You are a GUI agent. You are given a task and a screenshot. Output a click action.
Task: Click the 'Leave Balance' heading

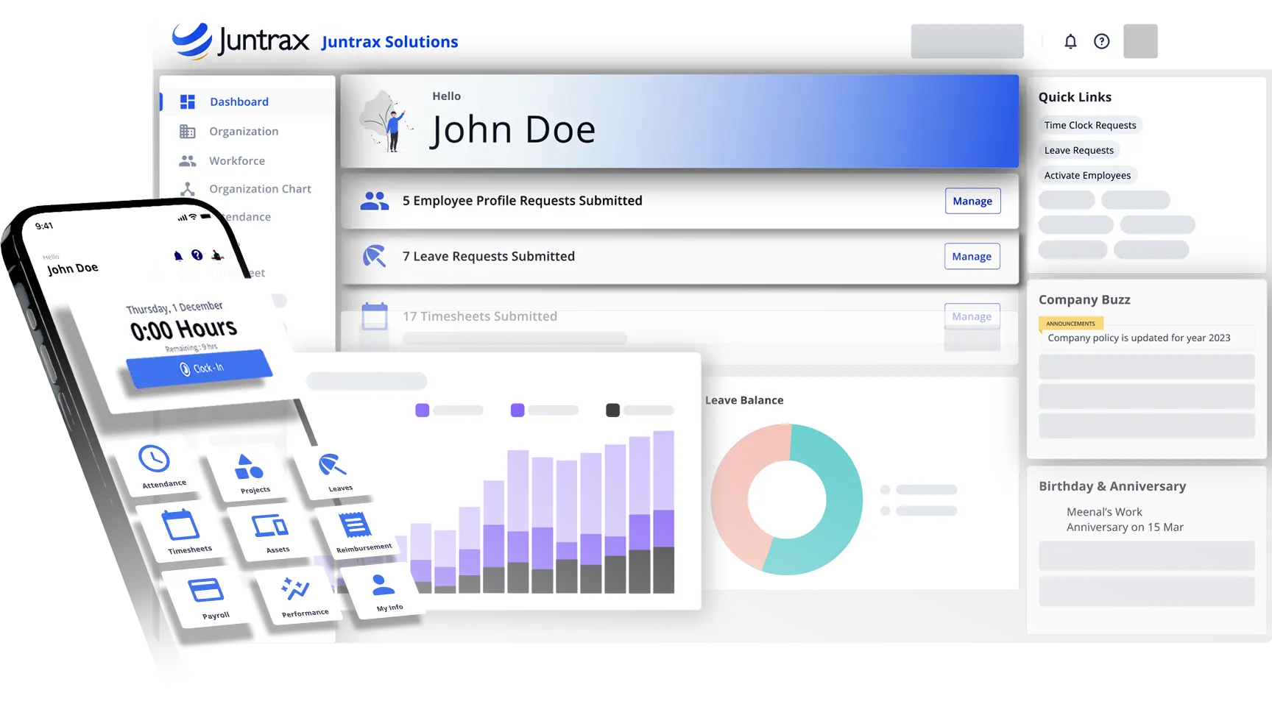[744, 400]
